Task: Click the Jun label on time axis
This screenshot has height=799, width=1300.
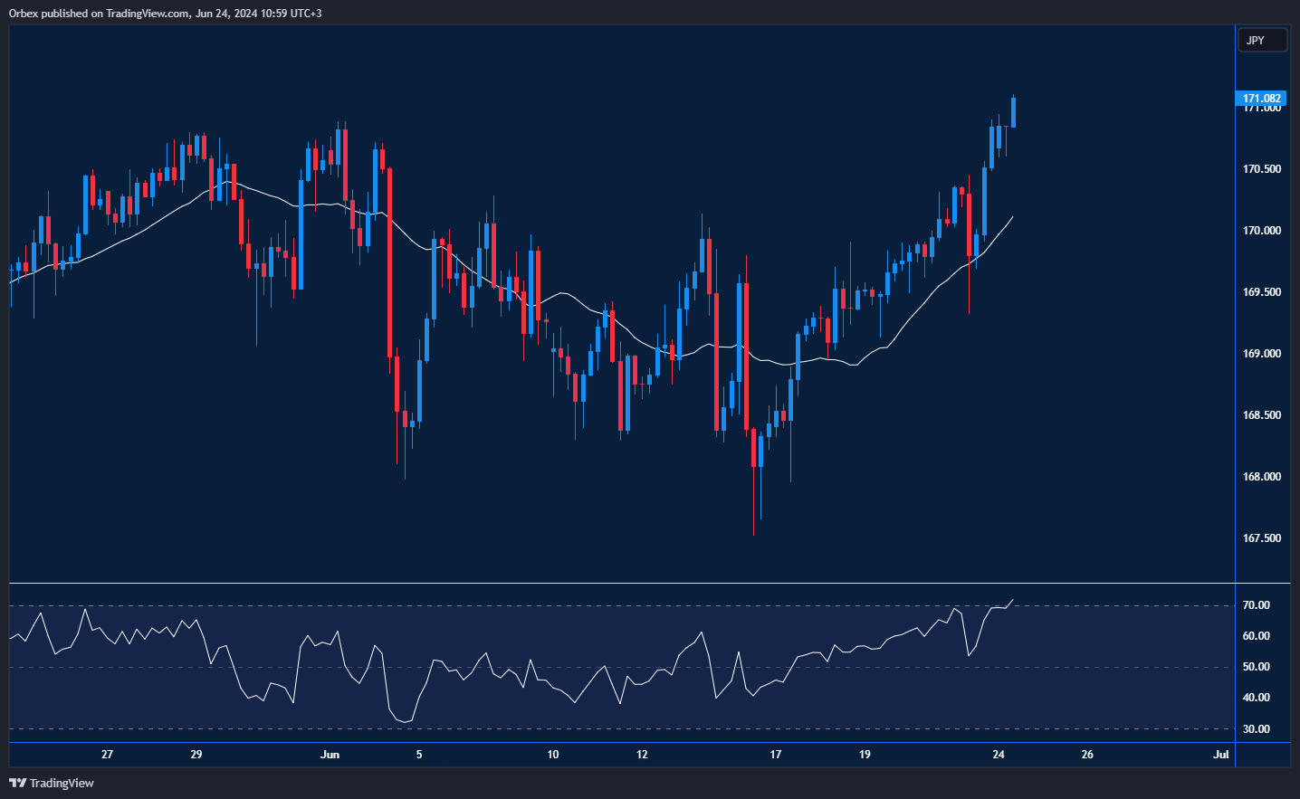Action: point(330,755)
